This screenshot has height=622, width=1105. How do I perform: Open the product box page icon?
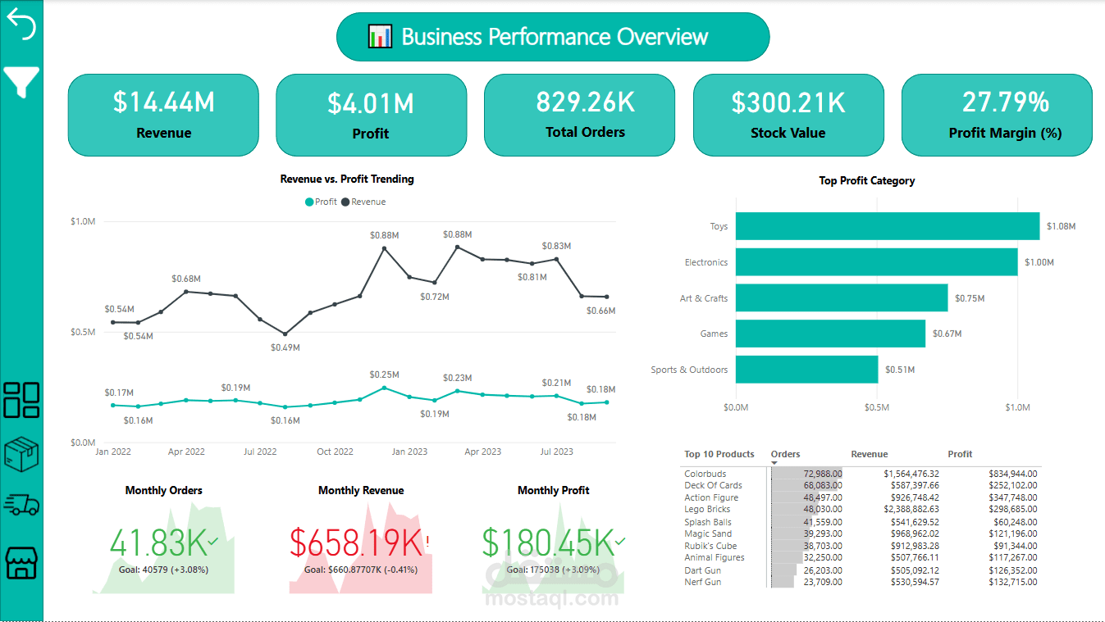coord(21,453)
